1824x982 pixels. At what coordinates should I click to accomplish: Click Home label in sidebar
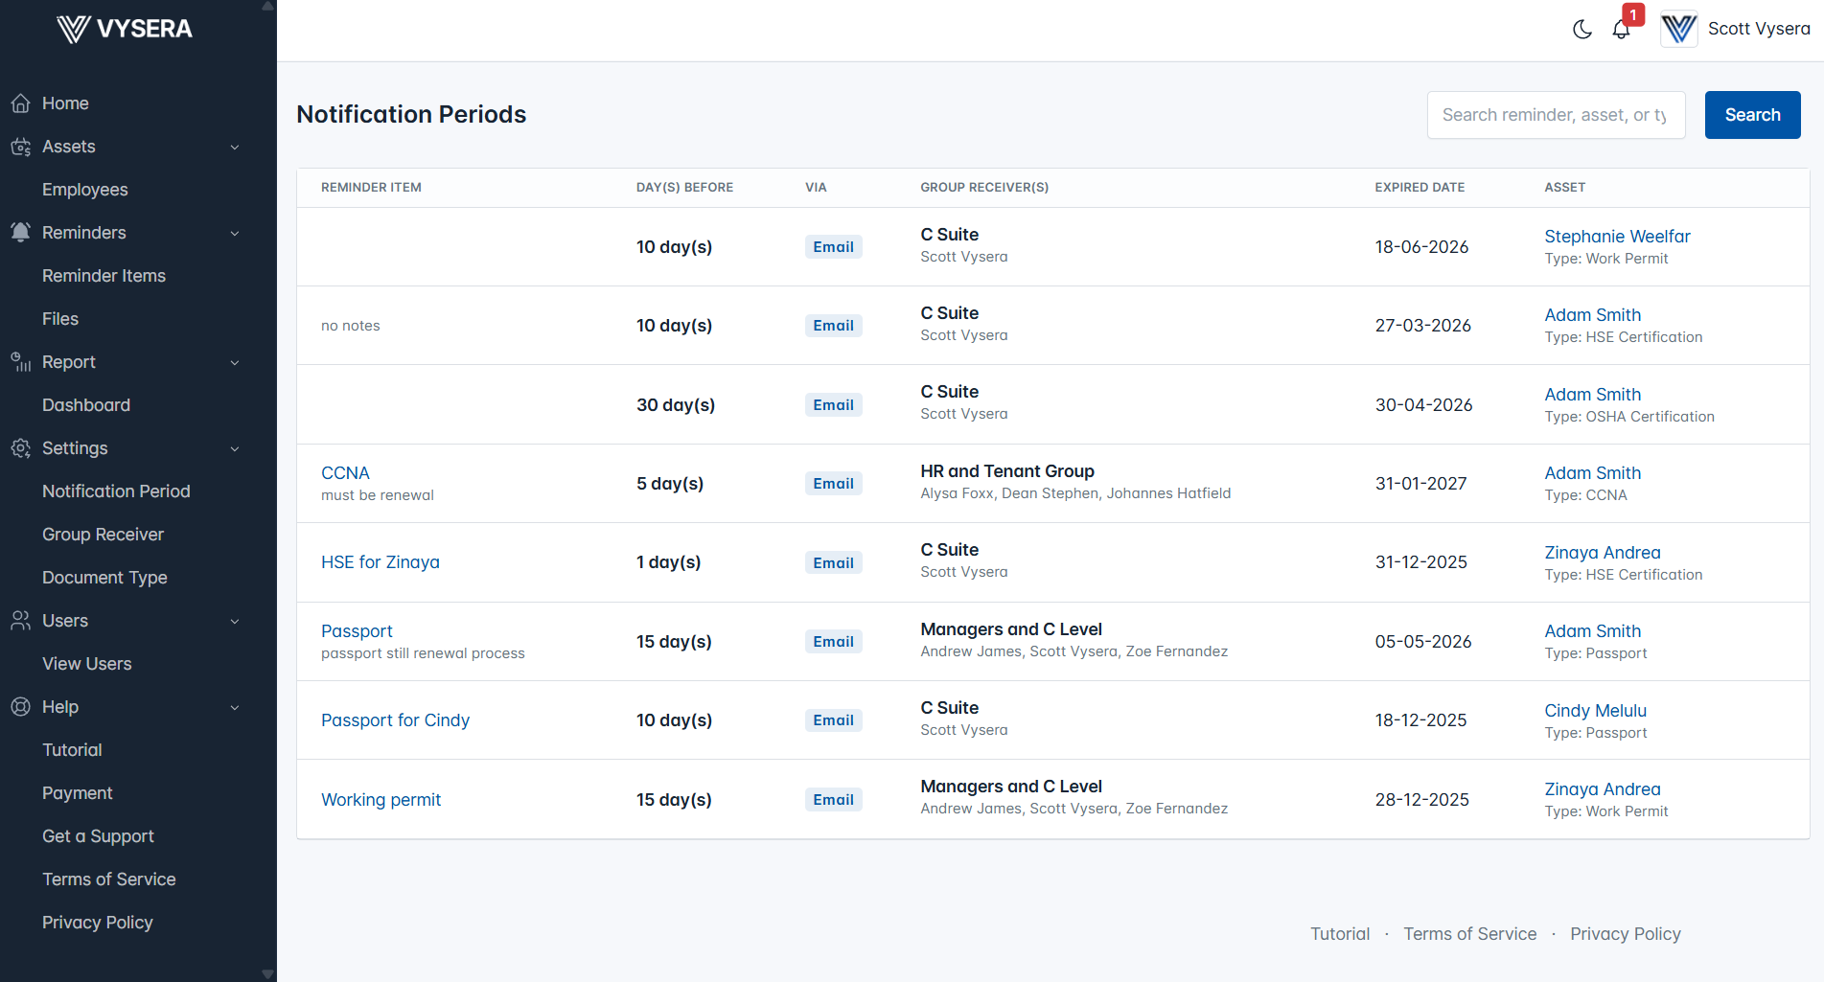pos(65,103)
